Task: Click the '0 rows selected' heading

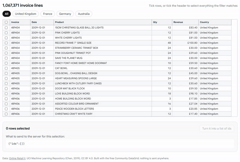Action: [18, 128]
